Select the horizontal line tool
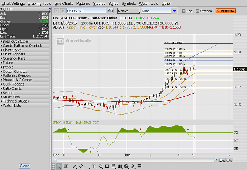 87,166
